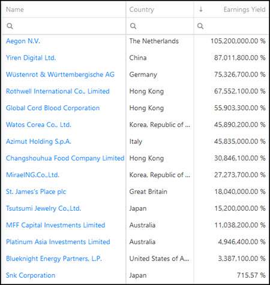Viewport: 270px width, 285px height.
Task: Open the Yiren Digital Ltd. link
Action: pyautogui.click(x=31, y=57)
